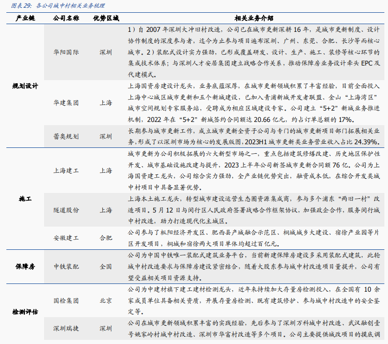
Task: Select company name 蕾奥规划
Action: (66, 136)
